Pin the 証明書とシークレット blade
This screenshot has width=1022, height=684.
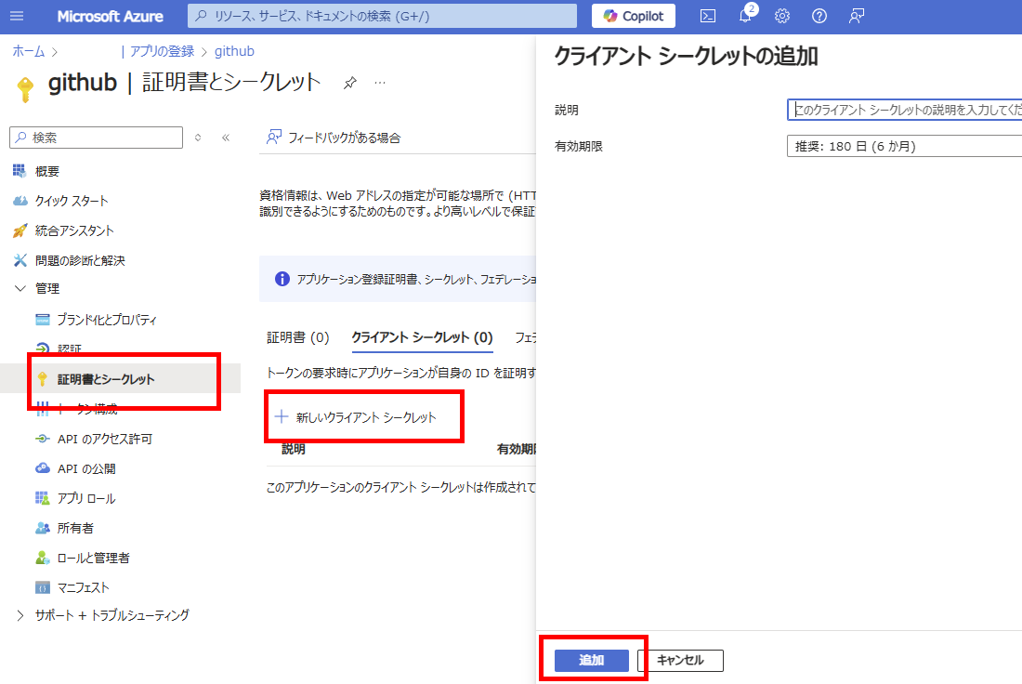tap(349, 82)
